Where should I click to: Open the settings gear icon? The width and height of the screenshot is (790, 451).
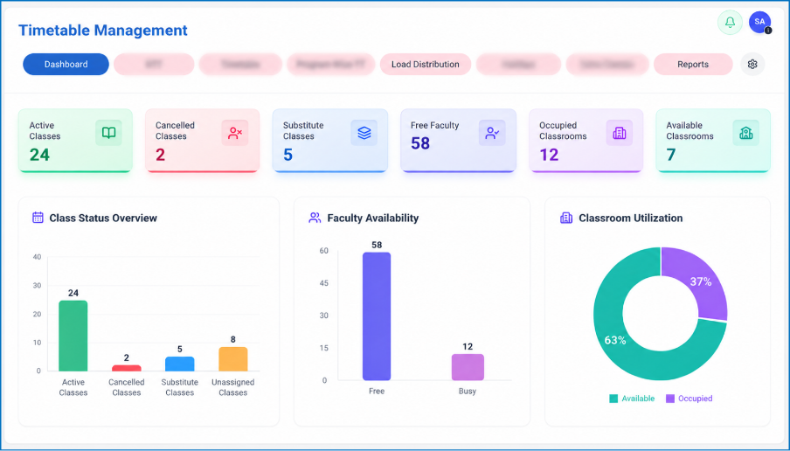(x=752, y=64)
